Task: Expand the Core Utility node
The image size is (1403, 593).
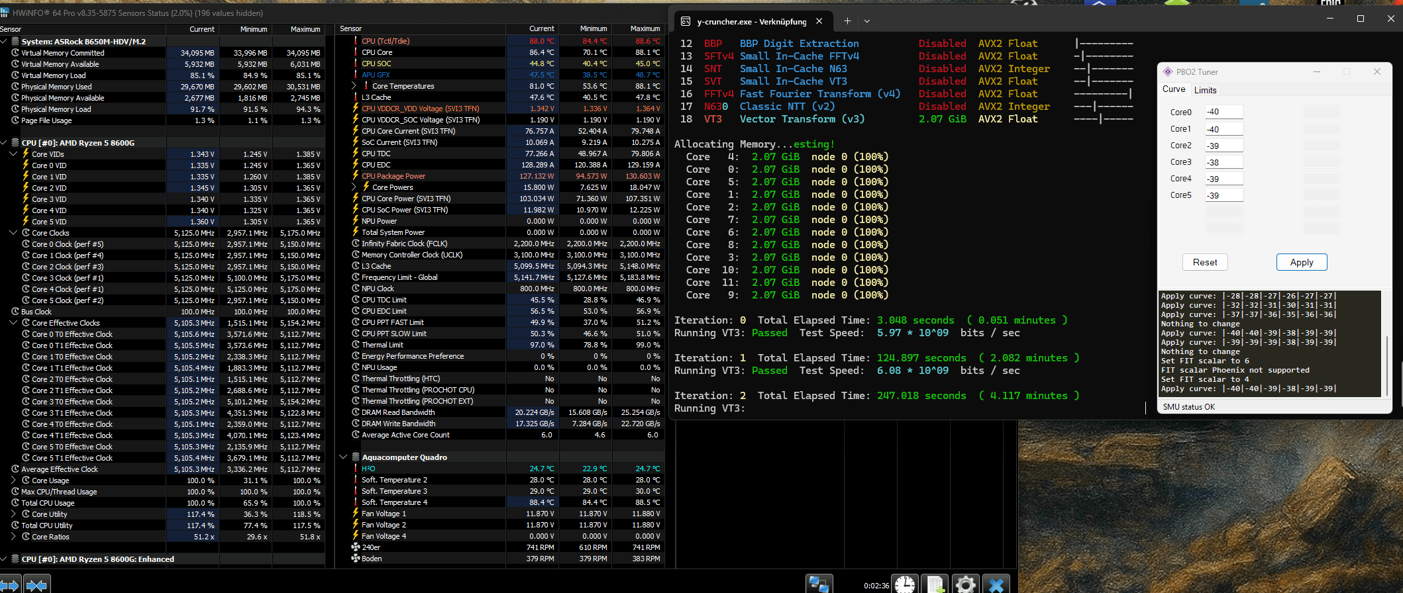Action: [x=13, y=514]
